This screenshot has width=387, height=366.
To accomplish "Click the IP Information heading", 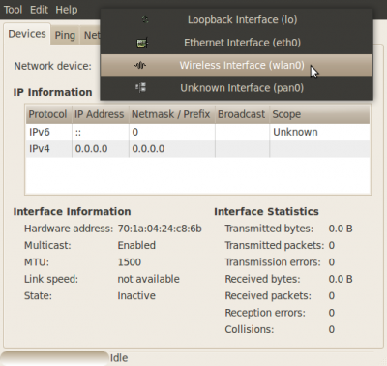I will point(52,92).
